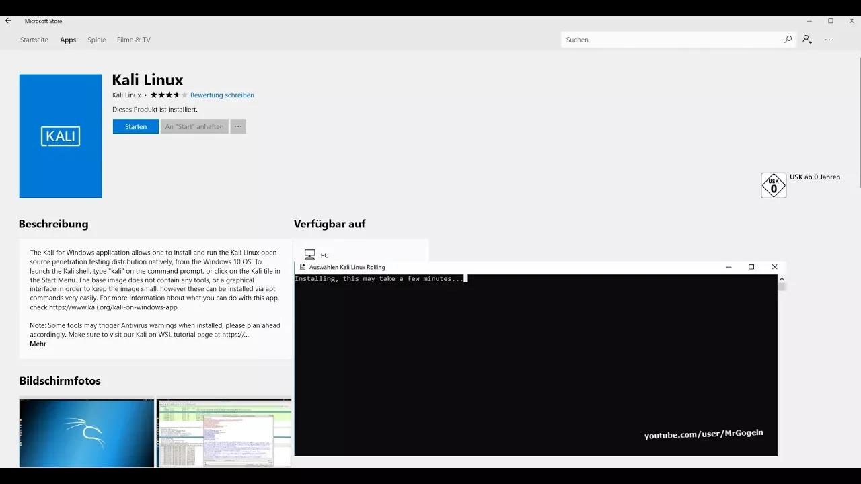Click 'Dieses Produkt ist installiert.' text

(x=155, y=109)
